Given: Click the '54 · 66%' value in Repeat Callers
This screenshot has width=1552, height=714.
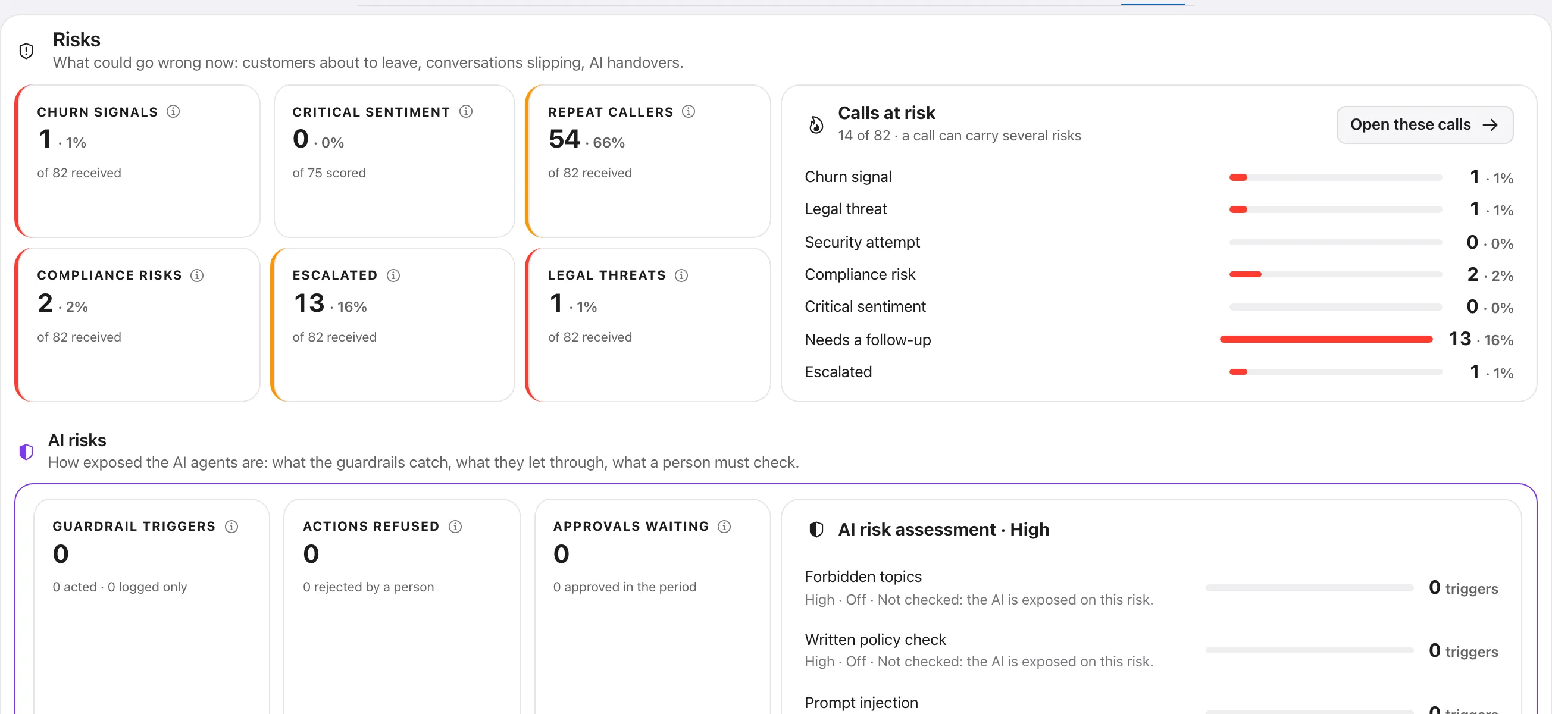Looking at the screenshot, I should pyautogui.click(x=586, y=140).
